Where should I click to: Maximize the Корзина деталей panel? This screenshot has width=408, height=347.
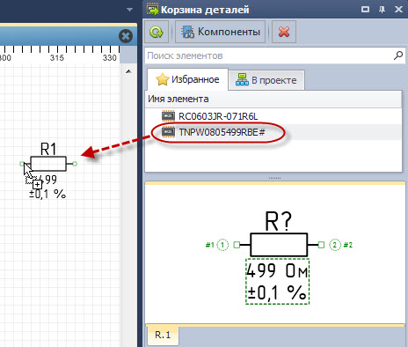coord(365,10)
